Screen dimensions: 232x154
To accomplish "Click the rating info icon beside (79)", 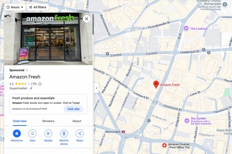I will (40, 84).
